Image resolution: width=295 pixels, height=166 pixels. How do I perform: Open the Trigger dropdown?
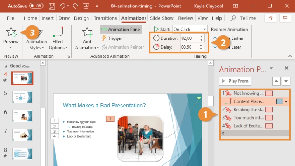click(x=114, y=38)
